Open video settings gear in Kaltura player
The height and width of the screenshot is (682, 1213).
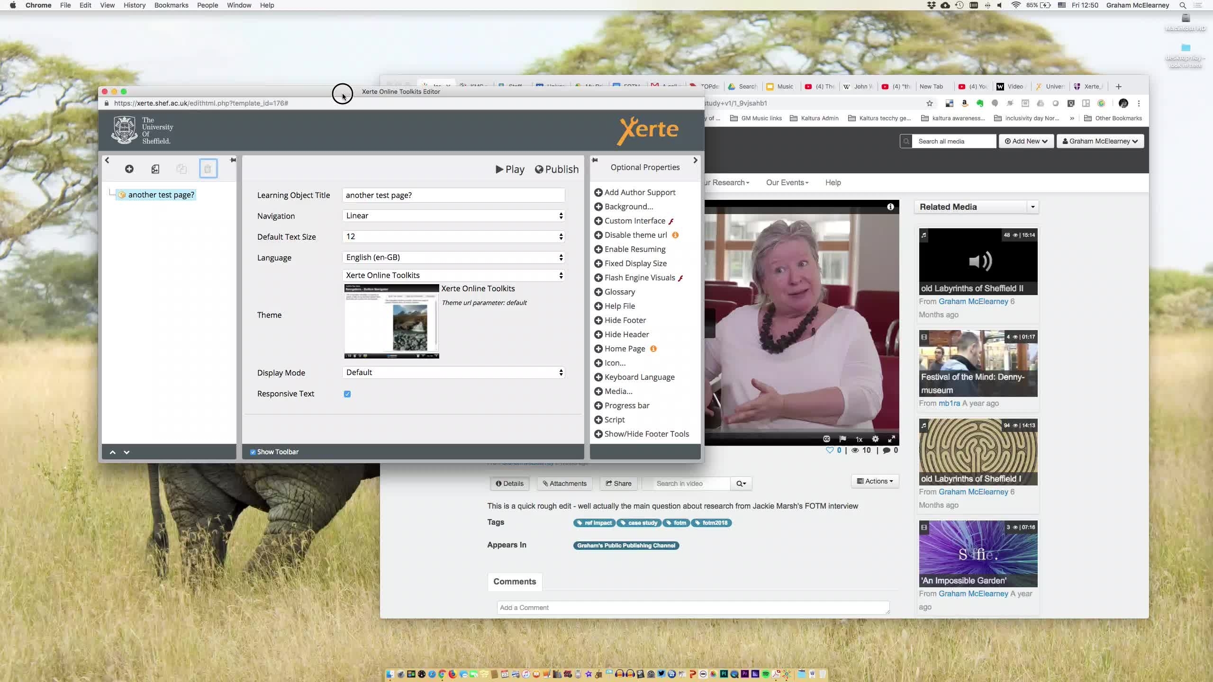click(875, 439)
